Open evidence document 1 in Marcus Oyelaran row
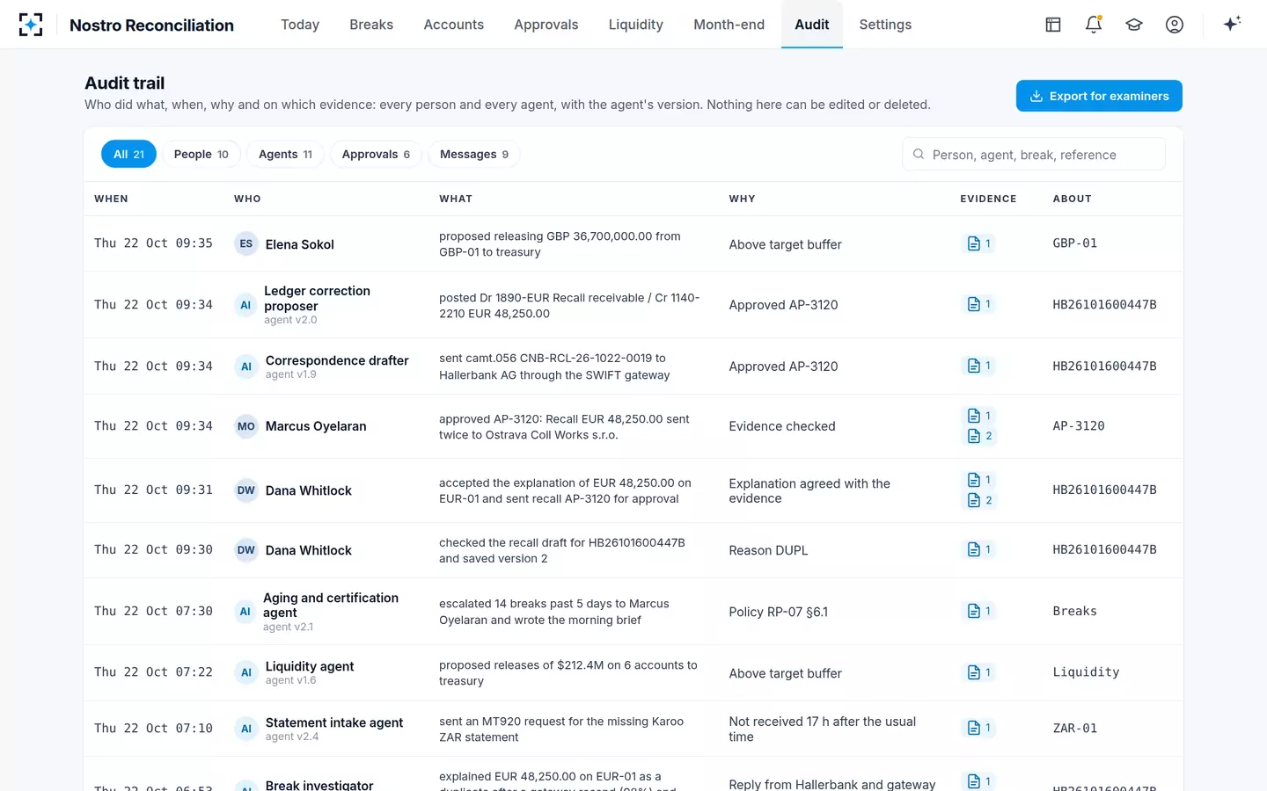 (x=979, y=416)
